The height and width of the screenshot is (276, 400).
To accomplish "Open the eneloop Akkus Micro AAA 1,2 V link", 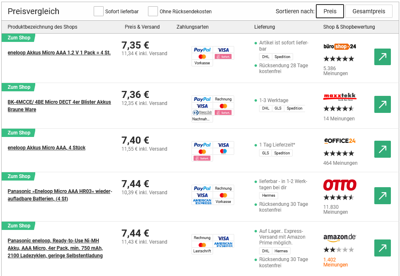I will pos(59,53).
